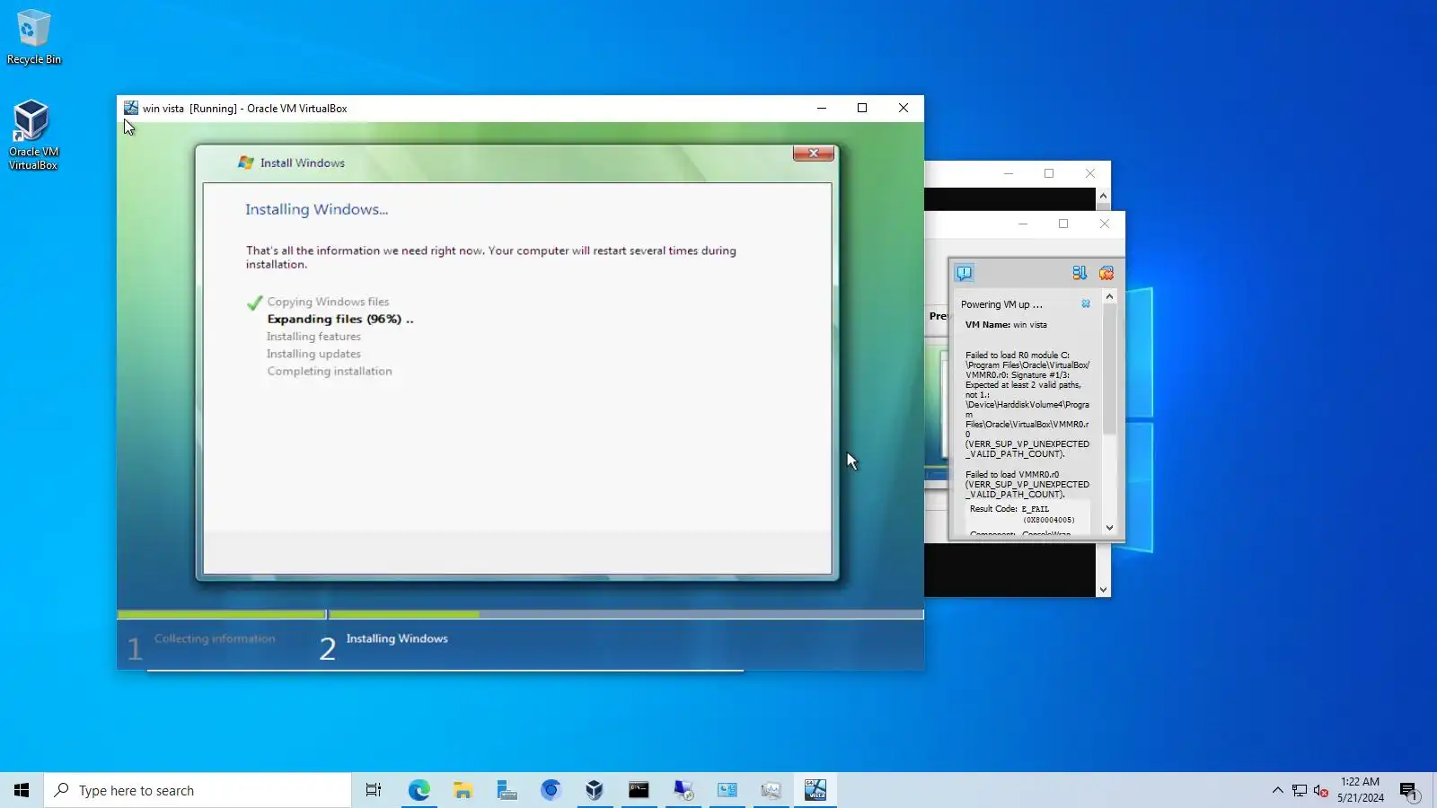Image resolution: width=1437 pixels, height=808 pixels.
Task: Launch Microsoft Edge from the taskbar
Action: coord(419,790)
